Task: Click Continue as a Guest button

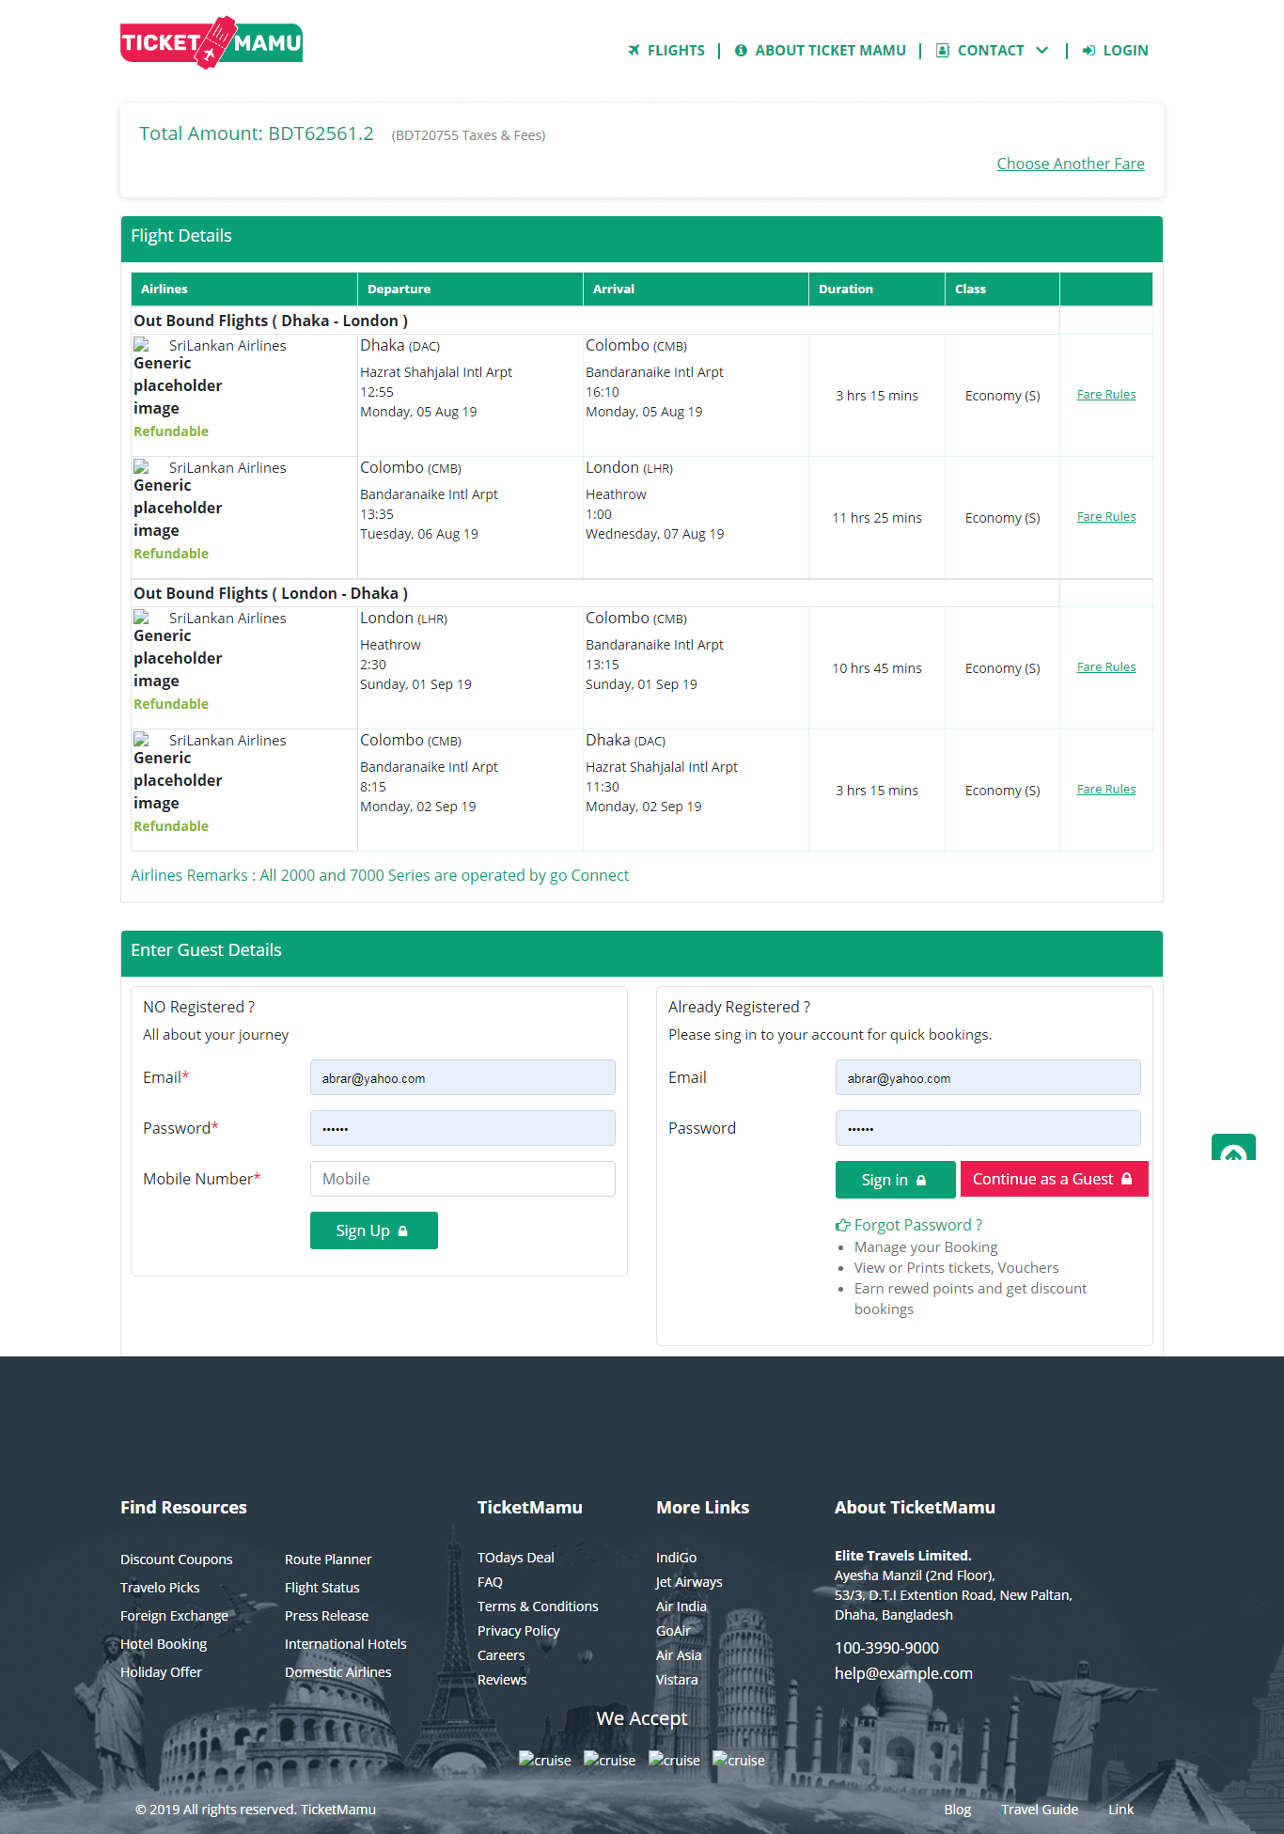Action: click(x=1053, y=1179)
